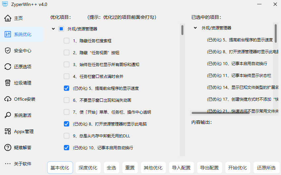Tick 总是从内存中卸载无用的DLL checkbox
Screen dimensions: 281x175
[67, 136]
